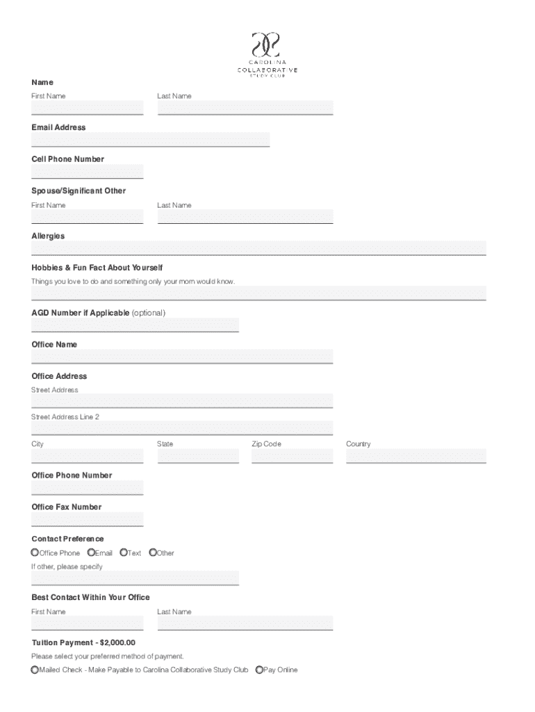This screenshot has height=712, width=535.
Task: Select Text contact preference radio button
Action: (124, 553)
